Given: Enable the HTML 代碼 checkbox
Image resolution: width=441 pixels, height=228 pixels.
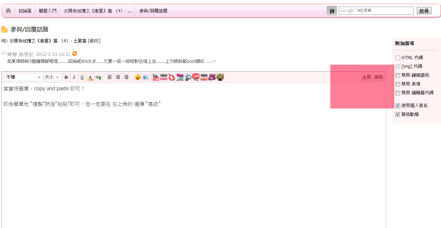Looking at the screenshot, I should click(x=397, y=57).
